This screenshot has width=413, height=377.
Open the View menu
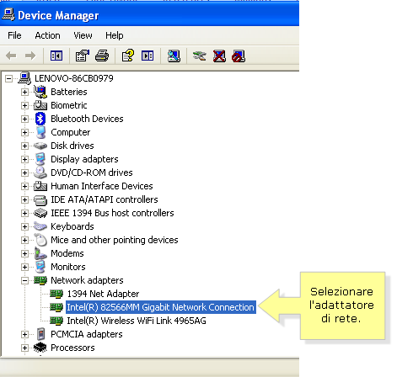tap(83, 35)
